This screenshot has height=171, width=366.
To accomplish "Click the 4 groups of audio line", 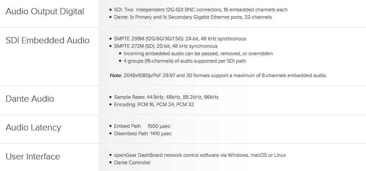I will click(184, 61).
